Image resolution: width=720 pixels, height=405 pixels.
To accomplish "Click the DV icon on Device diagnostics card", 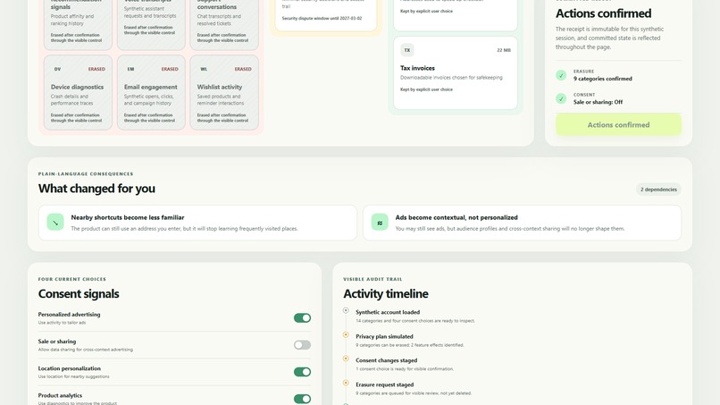I will click(x=57, y=69).
